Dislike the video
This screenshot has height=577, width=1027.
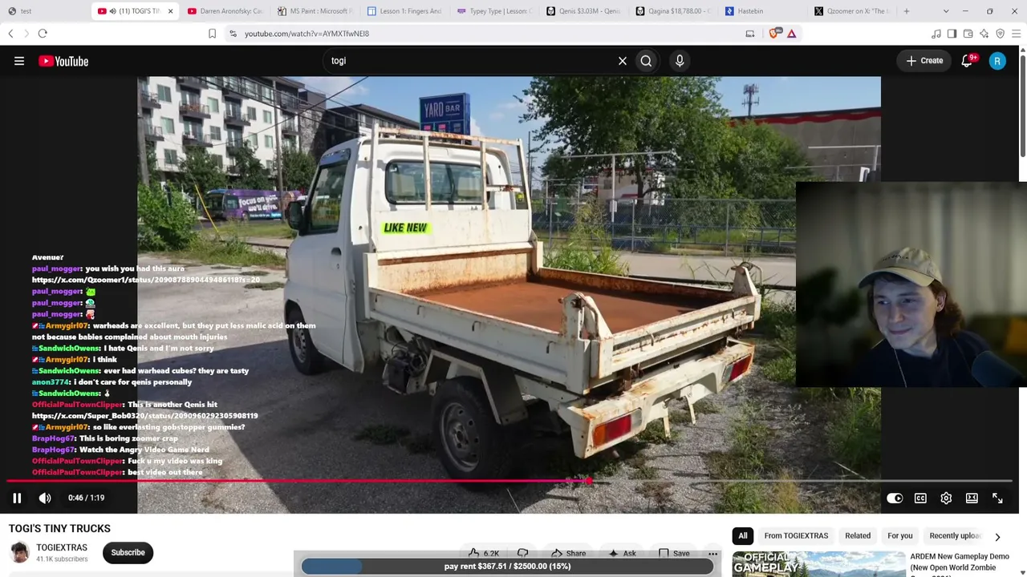(523, 553)
